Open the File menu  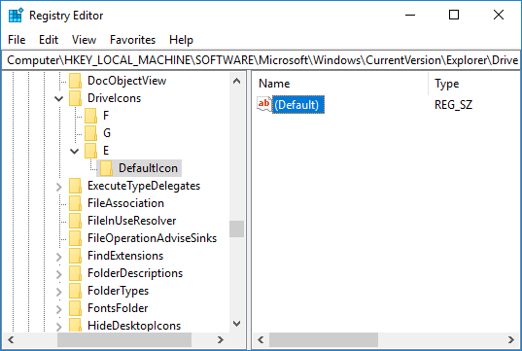[x=17, y=40]
